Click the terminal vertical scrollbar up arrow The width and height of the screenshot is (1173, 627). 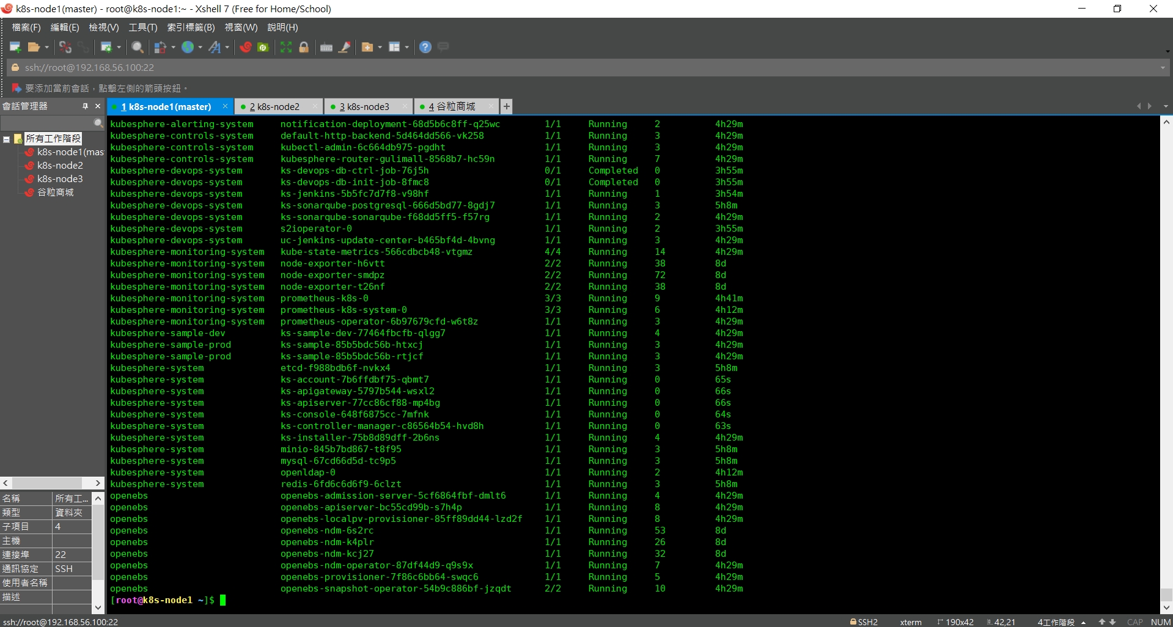pyautogui.click(x=1166, y=122)
